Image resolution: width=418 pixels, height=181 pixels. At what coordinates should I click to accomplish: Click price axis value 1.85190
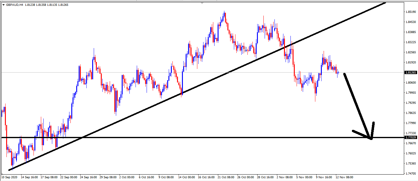click(x=411, y=12)
